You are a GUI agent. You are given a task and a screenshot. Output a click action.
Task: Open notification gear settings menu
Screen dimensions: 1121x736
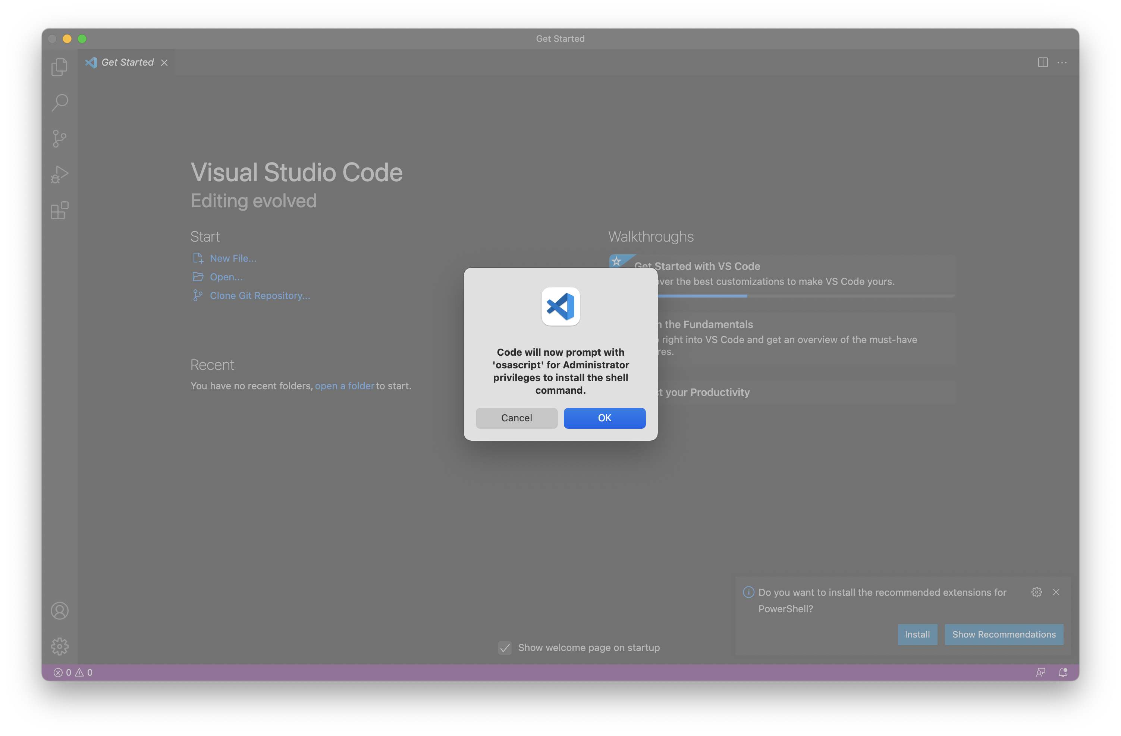[1036, 592]
